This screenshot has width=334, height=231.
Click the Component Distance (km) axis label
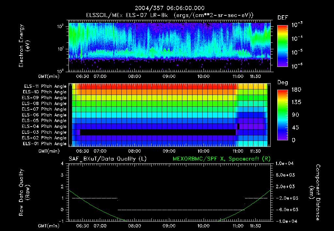pos(315,192)
